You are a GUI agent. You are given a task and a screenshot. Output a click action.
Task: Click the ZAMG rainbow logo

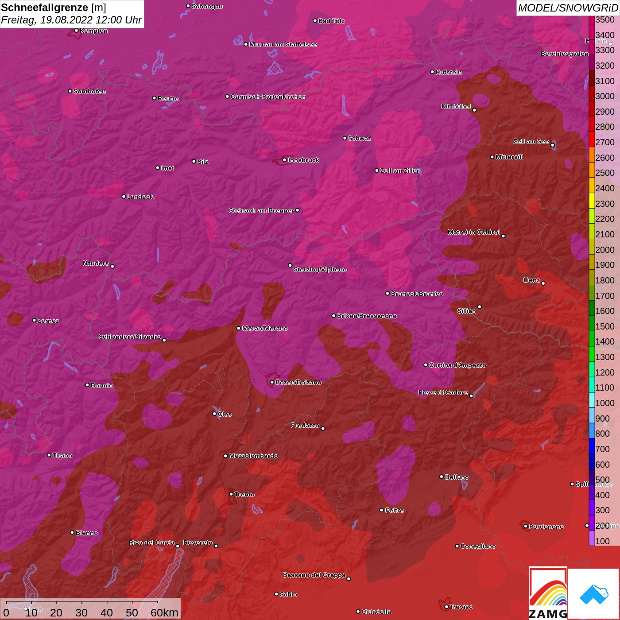click(x=548, y=593)
